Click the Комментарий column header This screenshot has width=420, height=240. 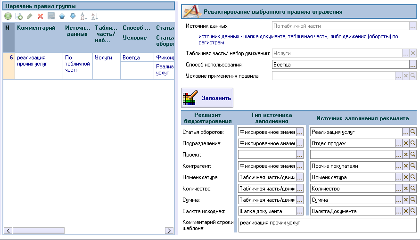(39, 28)
